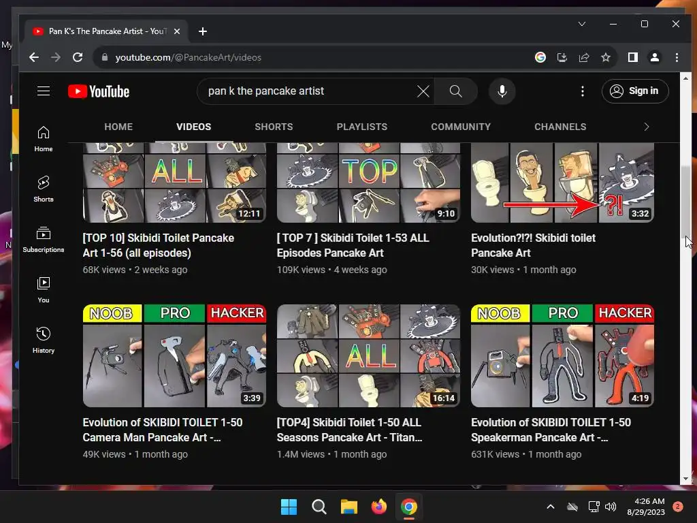The height and width of the screenshot is (523, 697).
Task: Open History from the sidebar
Action: click(44, 340)
